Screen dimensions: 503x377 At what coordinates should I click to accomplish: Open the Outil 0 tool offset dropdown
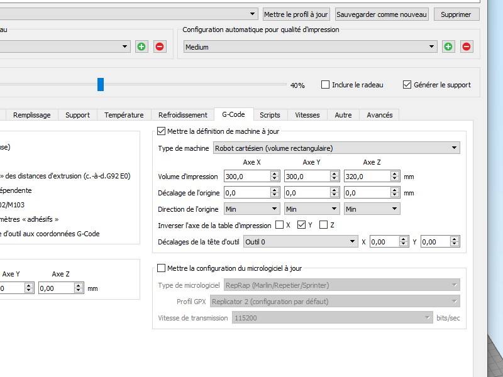pyautogui.click(x=301, y=242)
